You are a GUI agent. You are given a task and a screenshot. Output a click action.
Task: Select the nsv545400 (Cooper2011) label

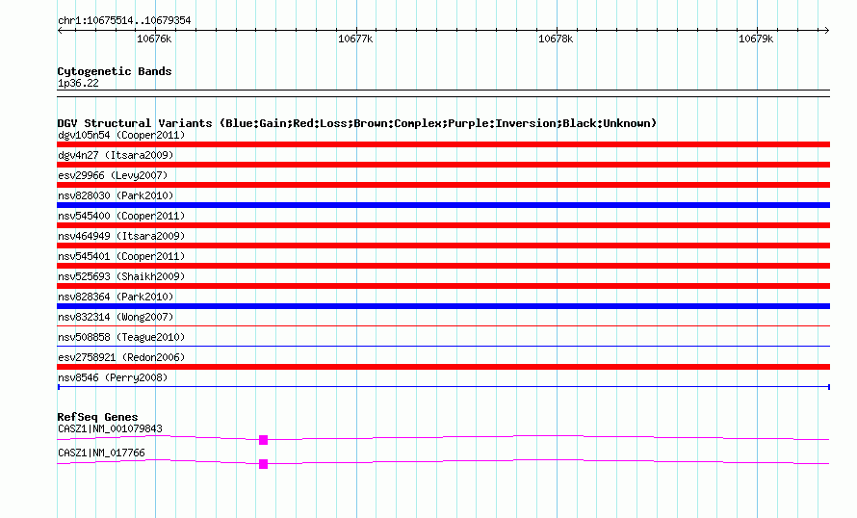tap(121, 216)
